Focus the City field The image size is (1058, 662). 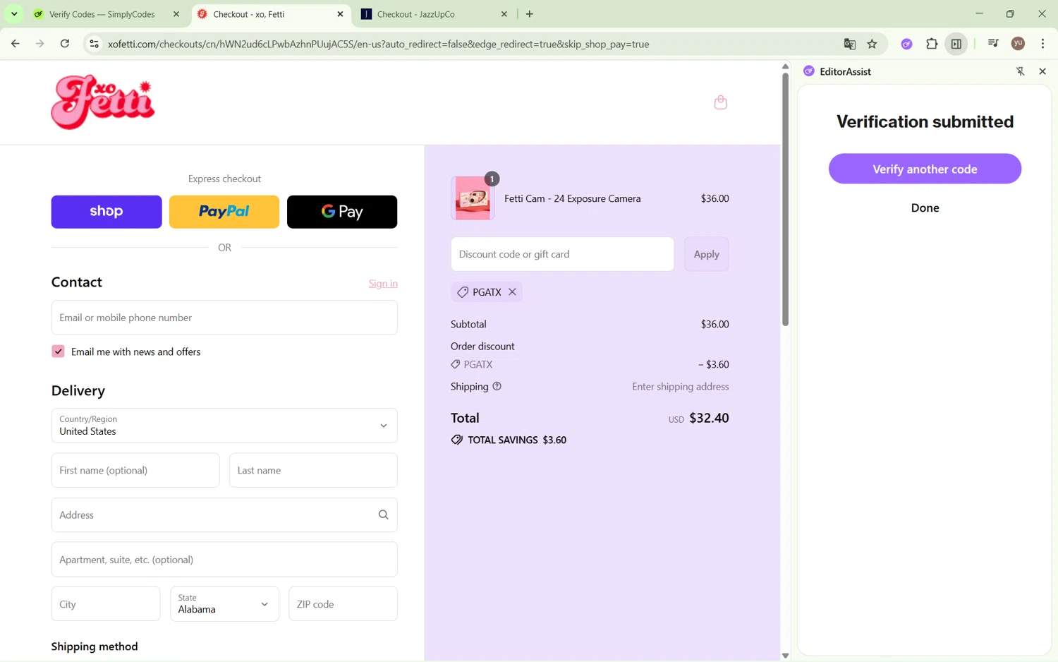pyautogui.click(x=106, y=604)
